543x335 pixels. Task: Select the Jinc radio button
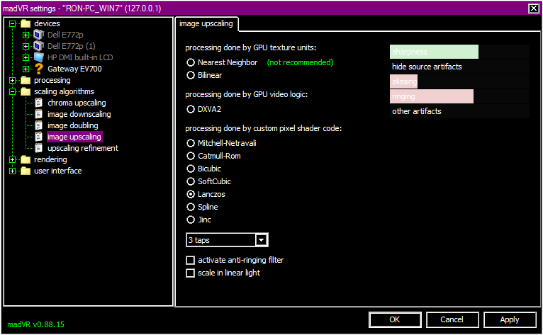tap(191, 220)
